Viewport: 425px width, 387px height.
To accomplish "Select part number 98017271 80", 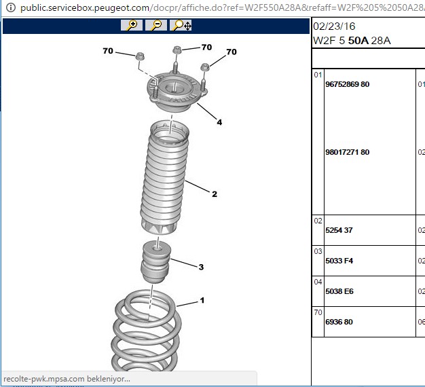I will 347,152.
